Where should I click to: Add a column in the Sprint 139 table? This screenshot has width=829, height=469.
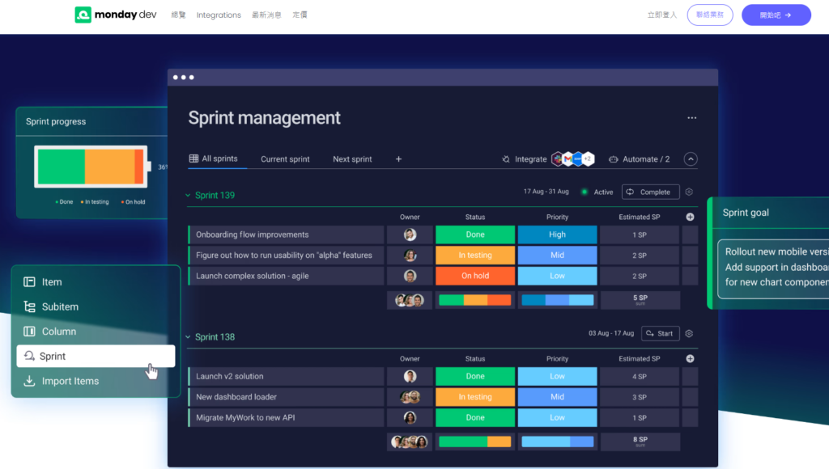point(690,217)
